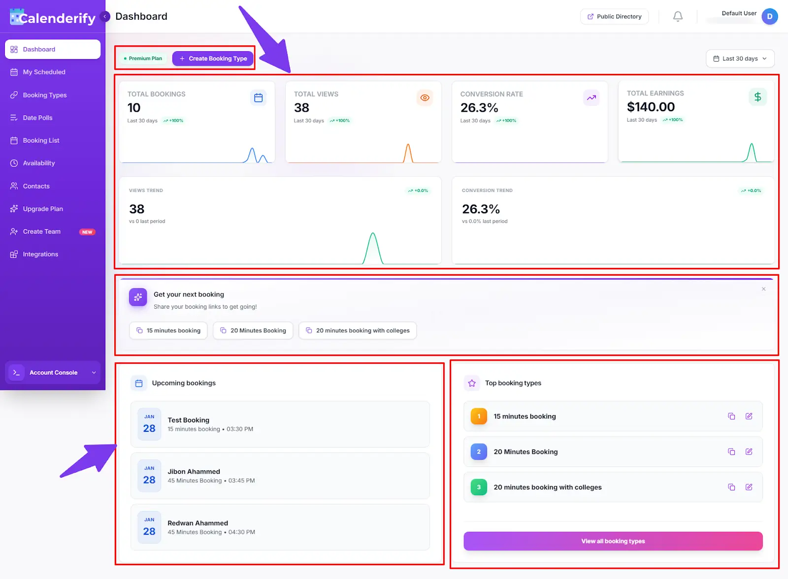Viewport: 788px width, 579px height.
Task: Click the Default User avatar
Action: [x=769, y=16]
